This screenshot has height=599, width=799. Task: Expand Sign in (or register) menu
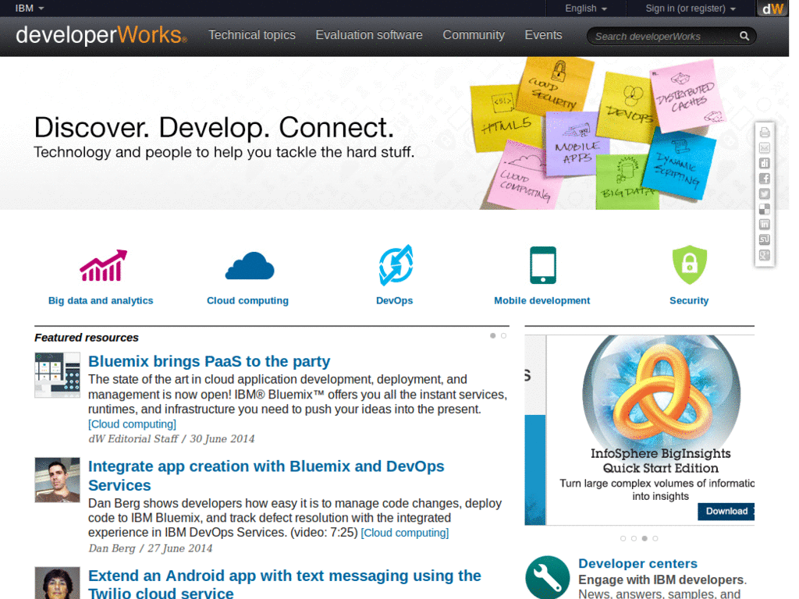point(691,8)
